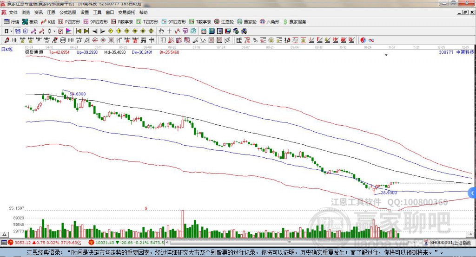
Task: Click the 赢家服务 dollar-sign service button
Action: coord(295,22)
